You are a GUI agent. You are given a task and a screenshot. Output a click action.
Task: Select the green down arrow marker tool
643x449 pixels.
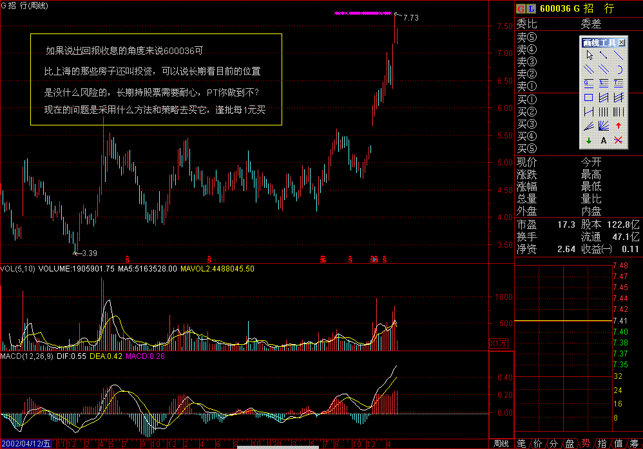tap(590, 140)
